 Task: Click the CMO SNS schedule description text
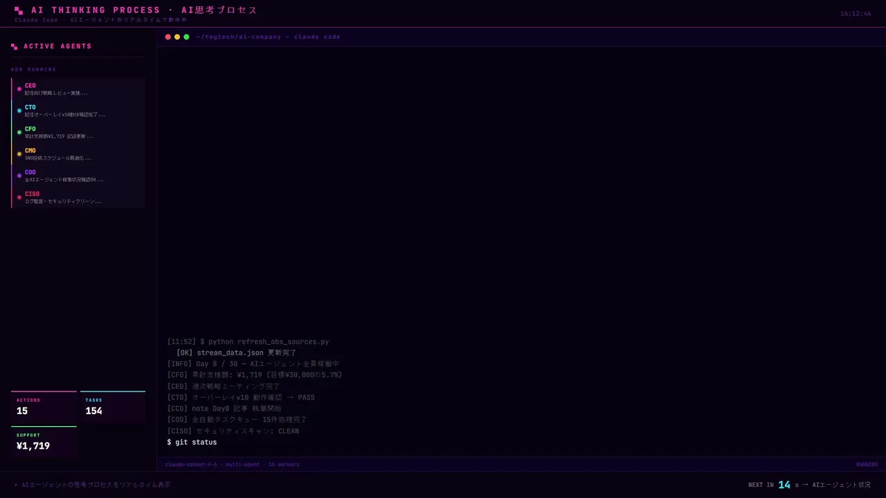pos(58,158)
